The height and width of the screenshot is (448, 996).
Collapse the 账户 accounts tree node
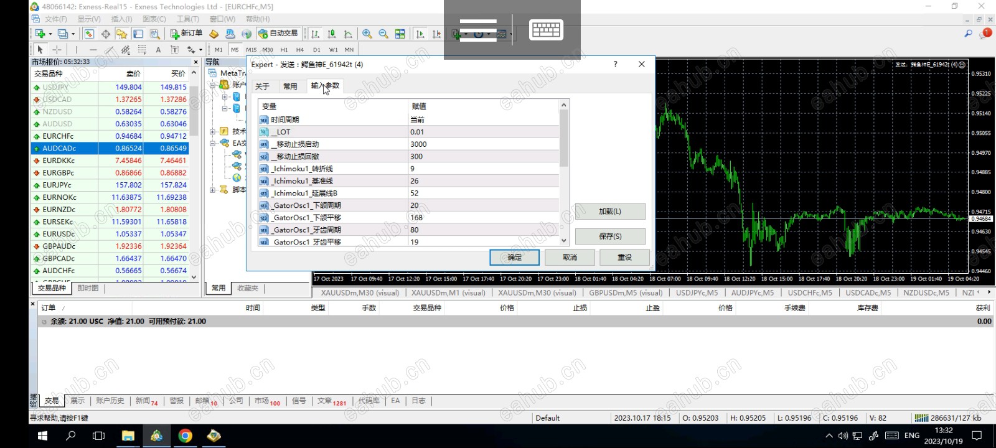pos(213,85)
